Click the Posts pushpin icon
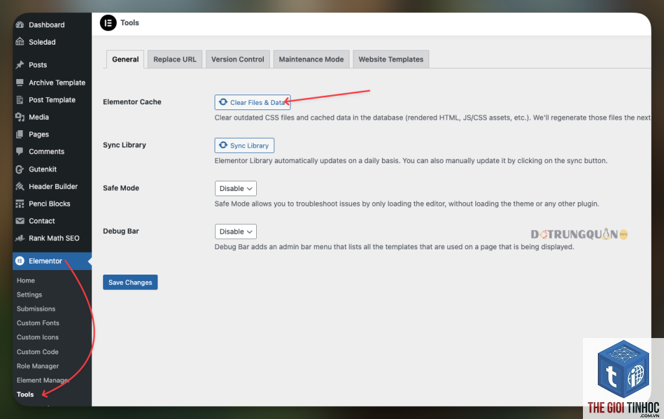 click(x=20, y=65)
